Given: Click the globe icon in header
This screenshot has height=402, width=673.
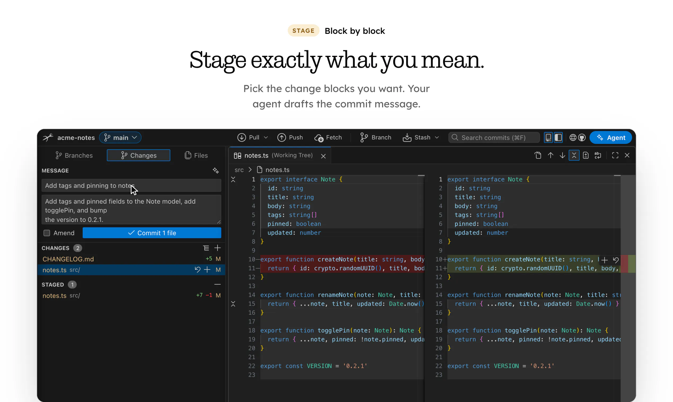Looking at the screenshot, I should [573, 138].
